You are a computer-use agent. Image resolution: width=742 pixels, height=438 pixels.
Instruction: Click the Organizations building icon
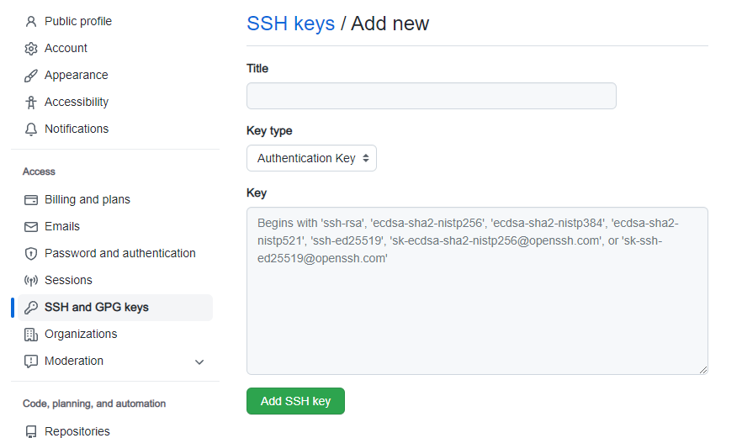click(31, 334)
